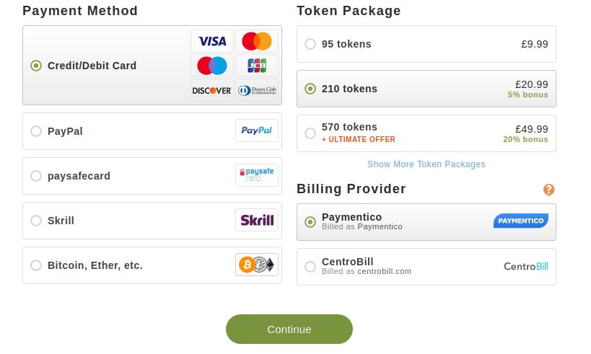Select the 95 tokens package
The image size is (591, 354).
point(310,44)
